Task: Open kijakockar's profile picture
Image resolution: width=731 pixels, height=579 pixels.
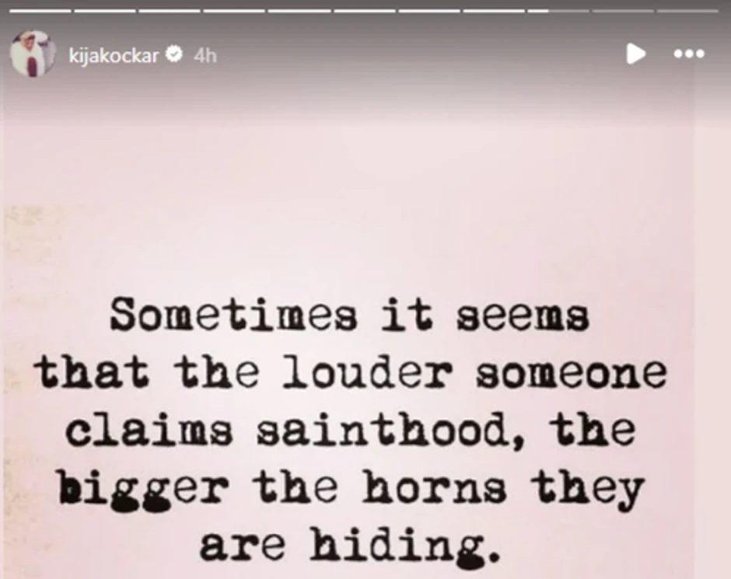Action: (x=32, y=54)
